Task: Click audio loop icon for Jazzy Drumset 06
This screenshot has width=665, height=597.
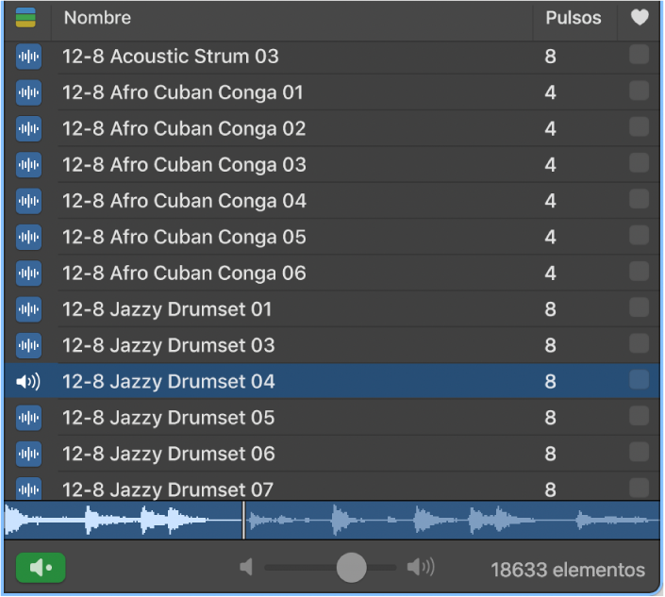Action: [29, 454]
